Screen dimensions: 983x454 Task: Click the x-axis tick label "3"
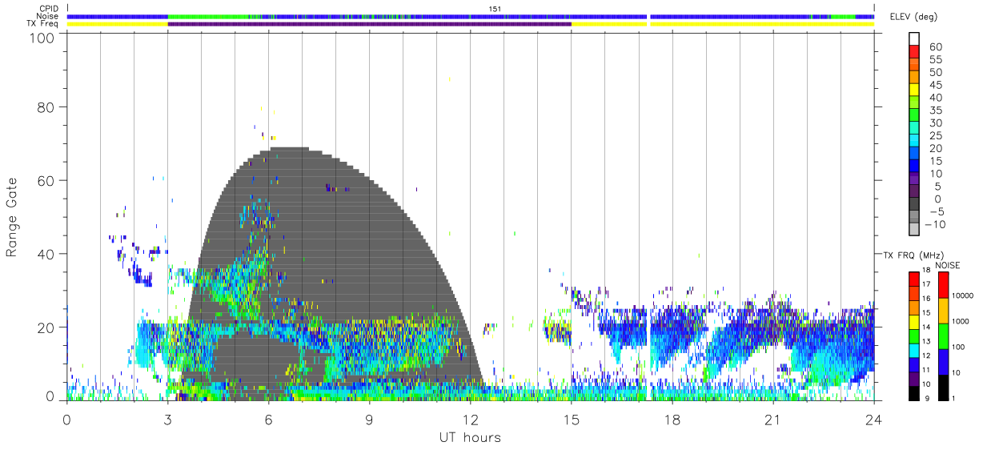click(167, 419)
